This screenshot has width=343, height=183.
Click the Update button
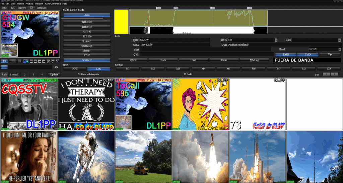click(54, 74)
